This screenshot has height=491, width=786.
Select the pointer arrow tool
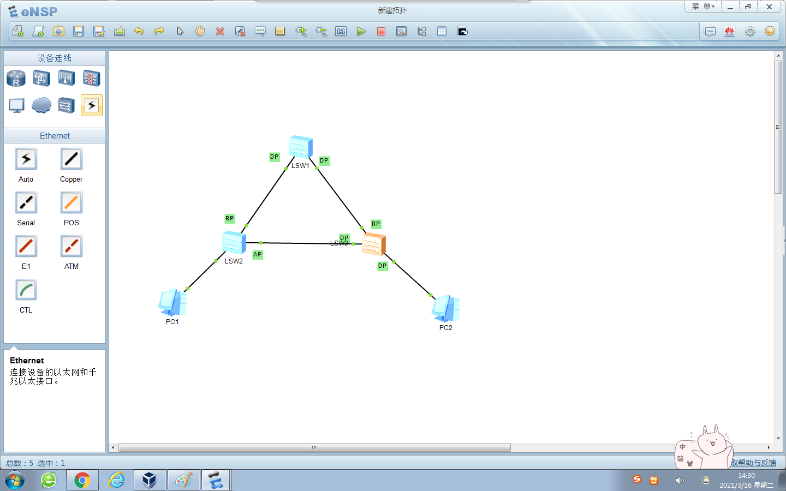click(180, 31)
